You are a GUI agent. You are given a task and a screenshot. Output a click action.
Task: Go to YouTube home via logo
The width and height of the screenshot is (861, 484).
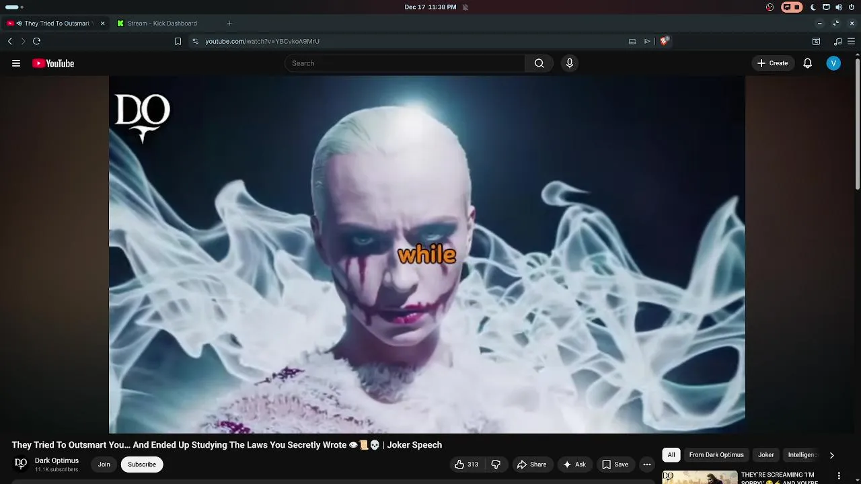pos(53,63)
